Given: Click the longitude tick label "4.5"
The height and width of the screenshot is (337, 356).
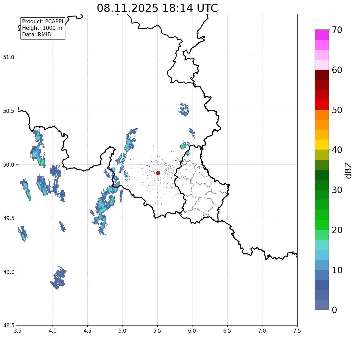Looking at the screenshot, I should tap(88, 331).
